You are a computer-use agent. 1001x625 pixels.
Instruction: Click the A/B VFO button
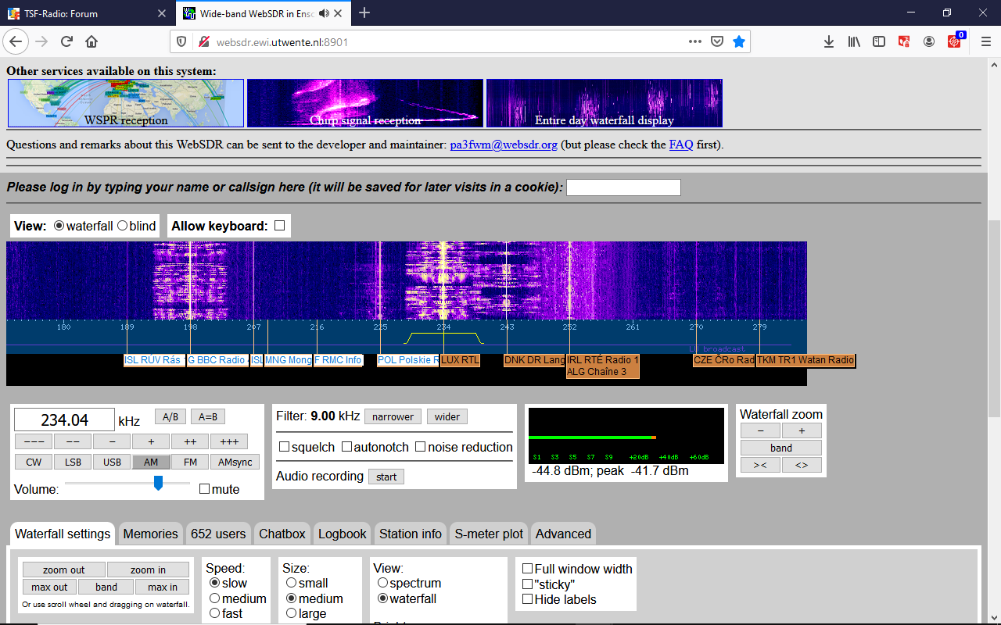click(170, 416)
